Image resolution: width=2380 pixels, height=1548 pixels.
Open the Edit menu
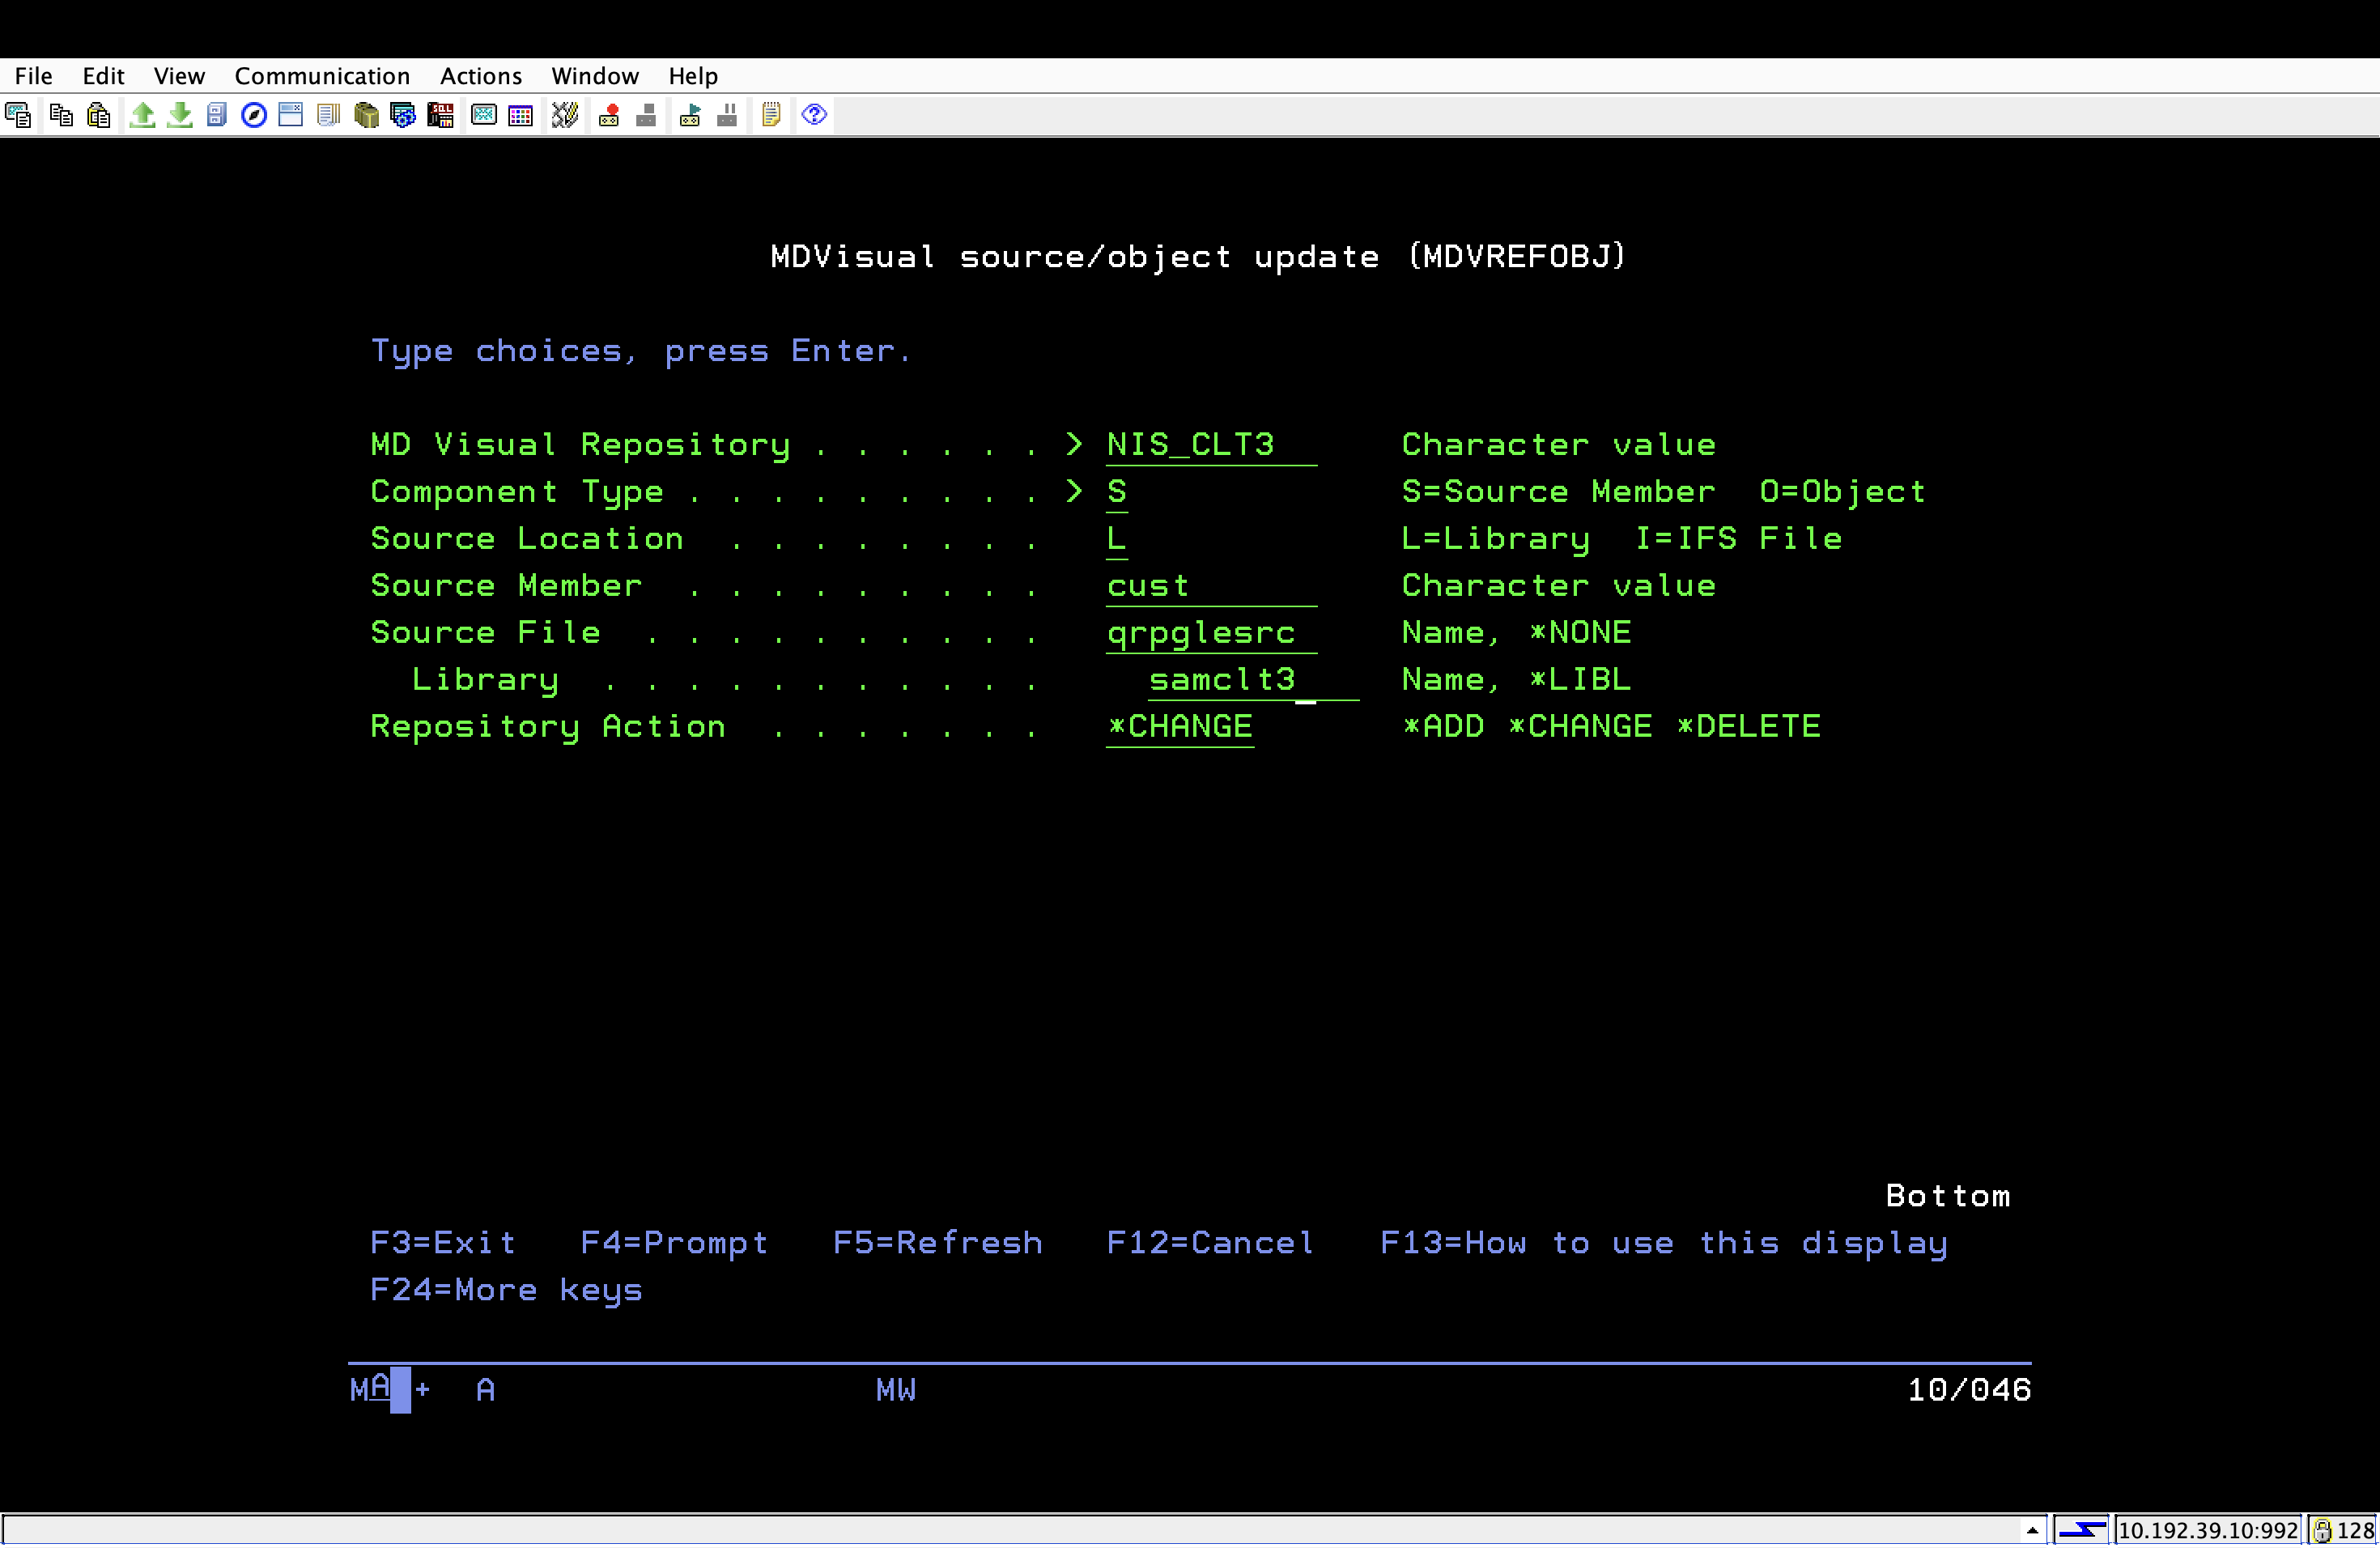click(103, 76)
